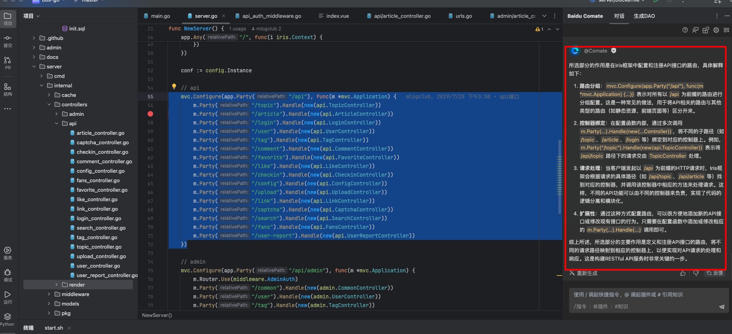Thumbs down the Comate answer

coord(696,273)
